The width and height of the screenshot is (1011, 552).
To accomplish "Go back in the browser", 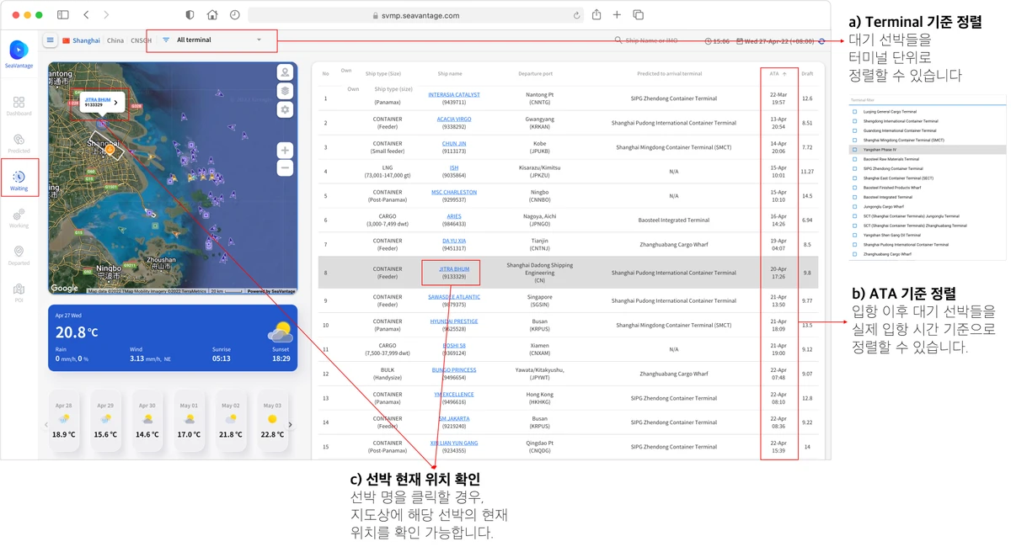I will (x=86, y=15).
